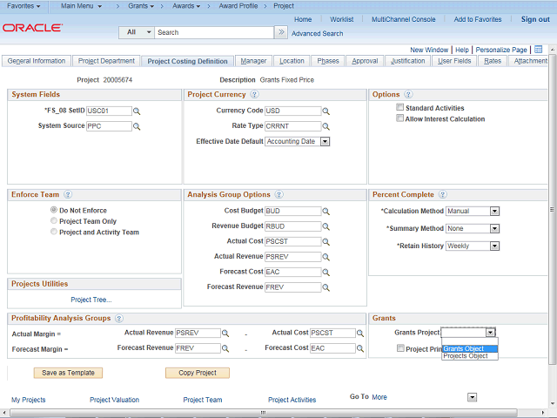This screenshot has height=418, width=557.
Task: Click into the Search text field
Action: tap(213, 32)
